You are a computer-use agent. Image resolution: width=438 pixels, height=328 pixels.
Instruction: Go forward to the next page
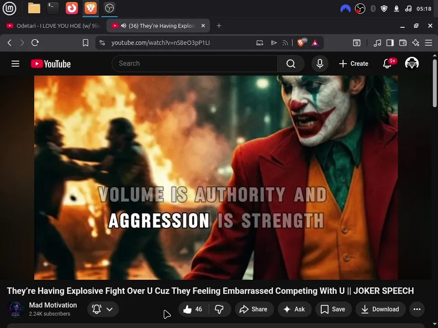point(22,43)
